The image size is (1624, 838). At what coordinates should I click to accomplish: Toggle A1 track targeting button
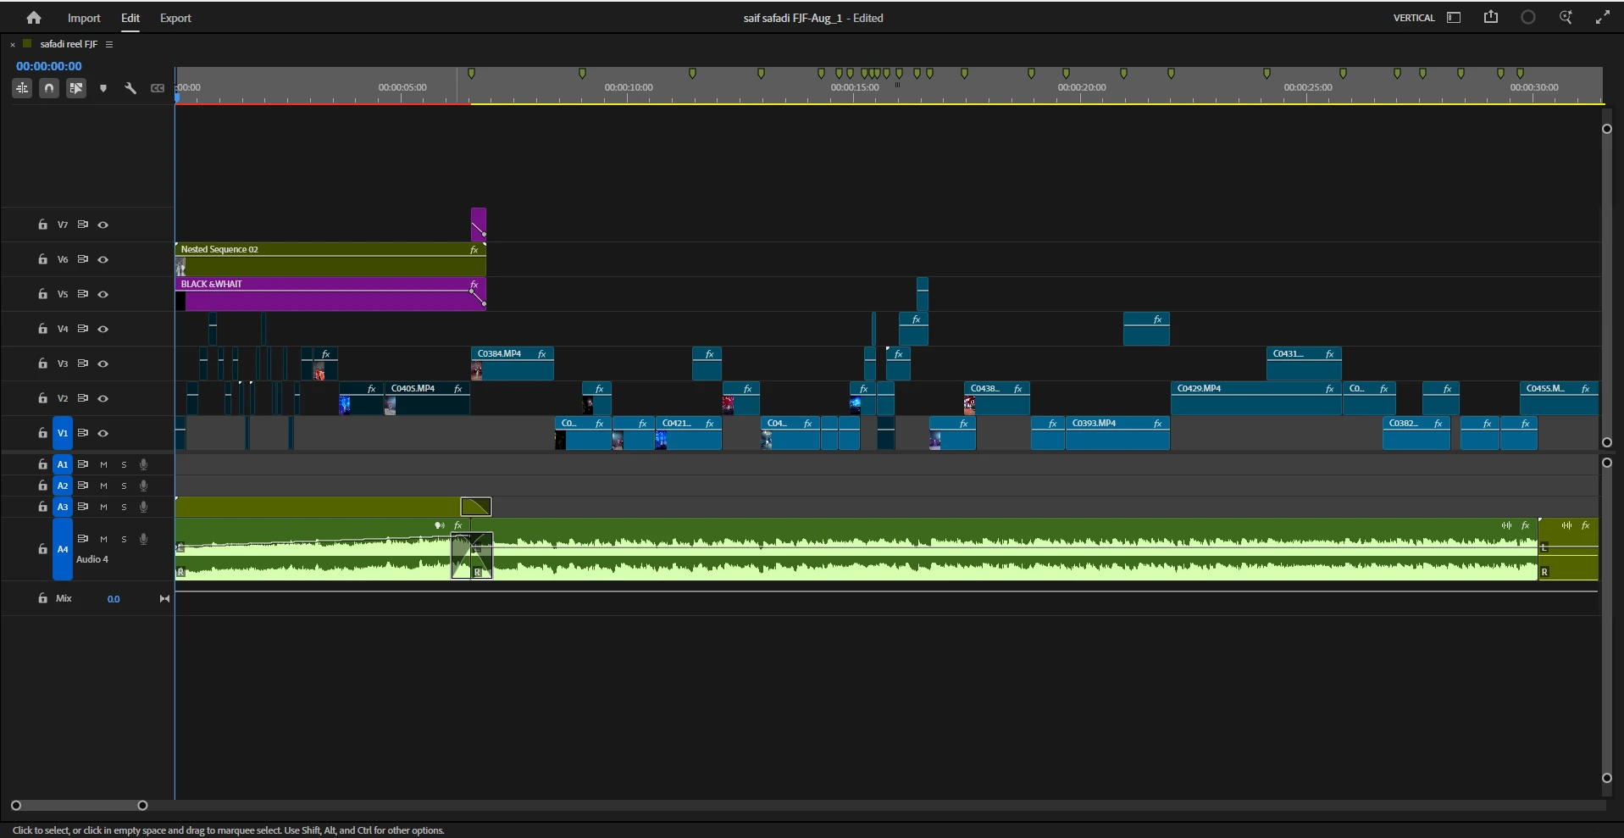(x=63, y=464)
